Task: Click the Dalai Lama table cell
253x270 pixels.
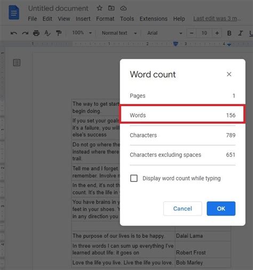Action: click(203, 236)
